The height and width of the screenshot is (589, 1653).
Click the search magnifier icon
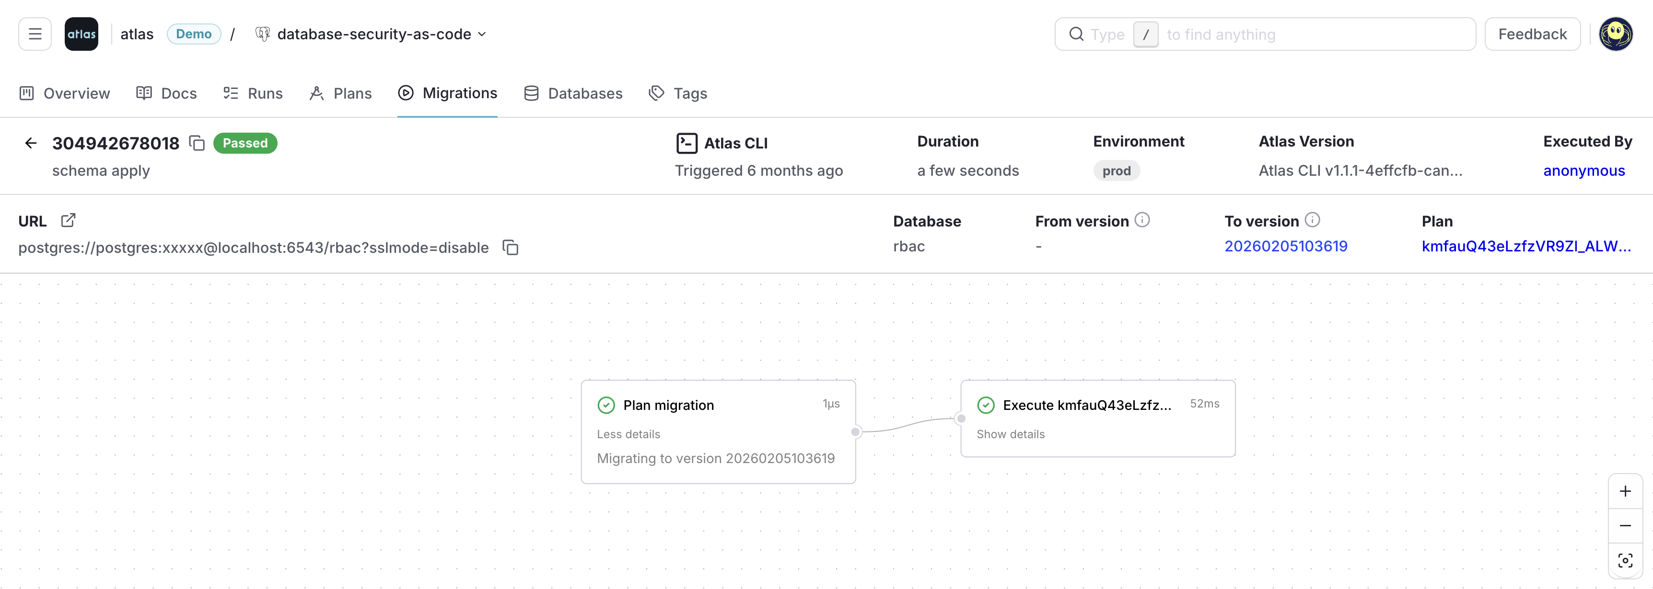pyautogui.click(x=1076, y=34)
